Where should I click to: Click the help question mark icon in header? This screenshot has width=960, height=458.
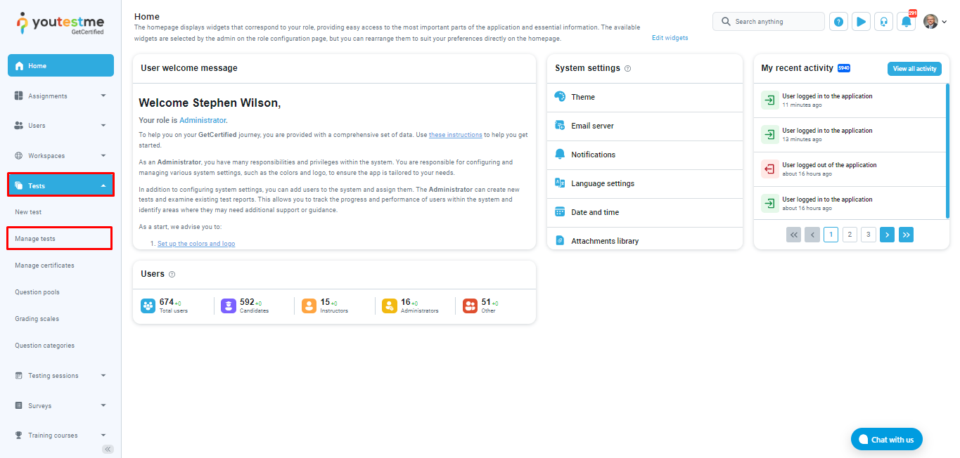(x=838, y=22)
